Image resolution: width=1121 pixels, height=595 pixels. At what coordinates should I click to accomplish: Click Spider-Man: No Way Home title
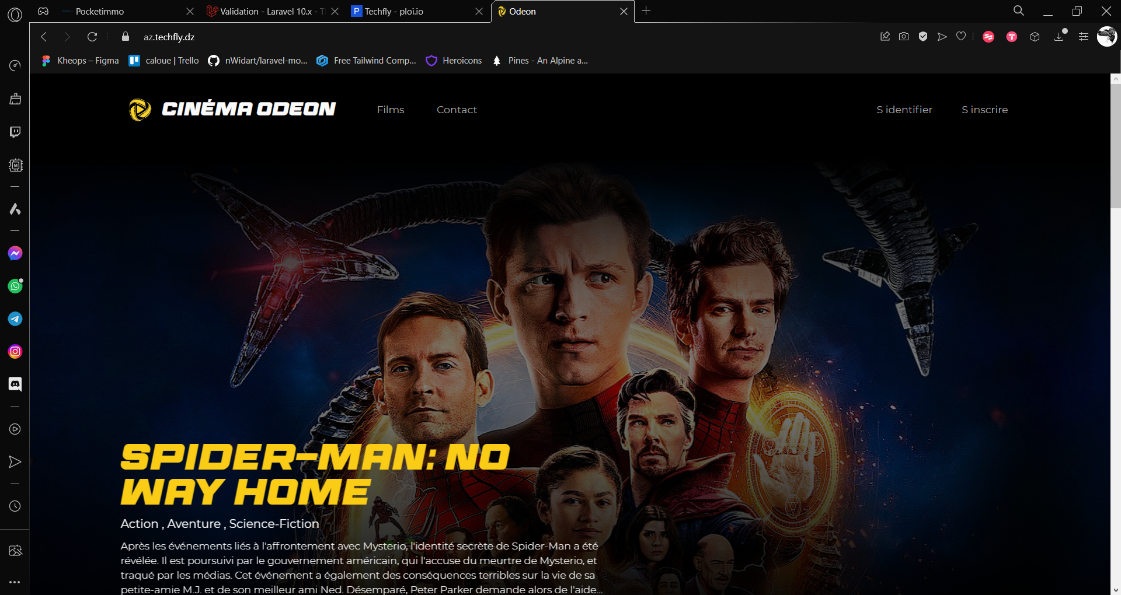click(315, 474)
